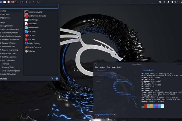Open Reporting Tools category
The width and height of the screenshot is (182, 121).
pyautogui.click(x=7, y=67)
